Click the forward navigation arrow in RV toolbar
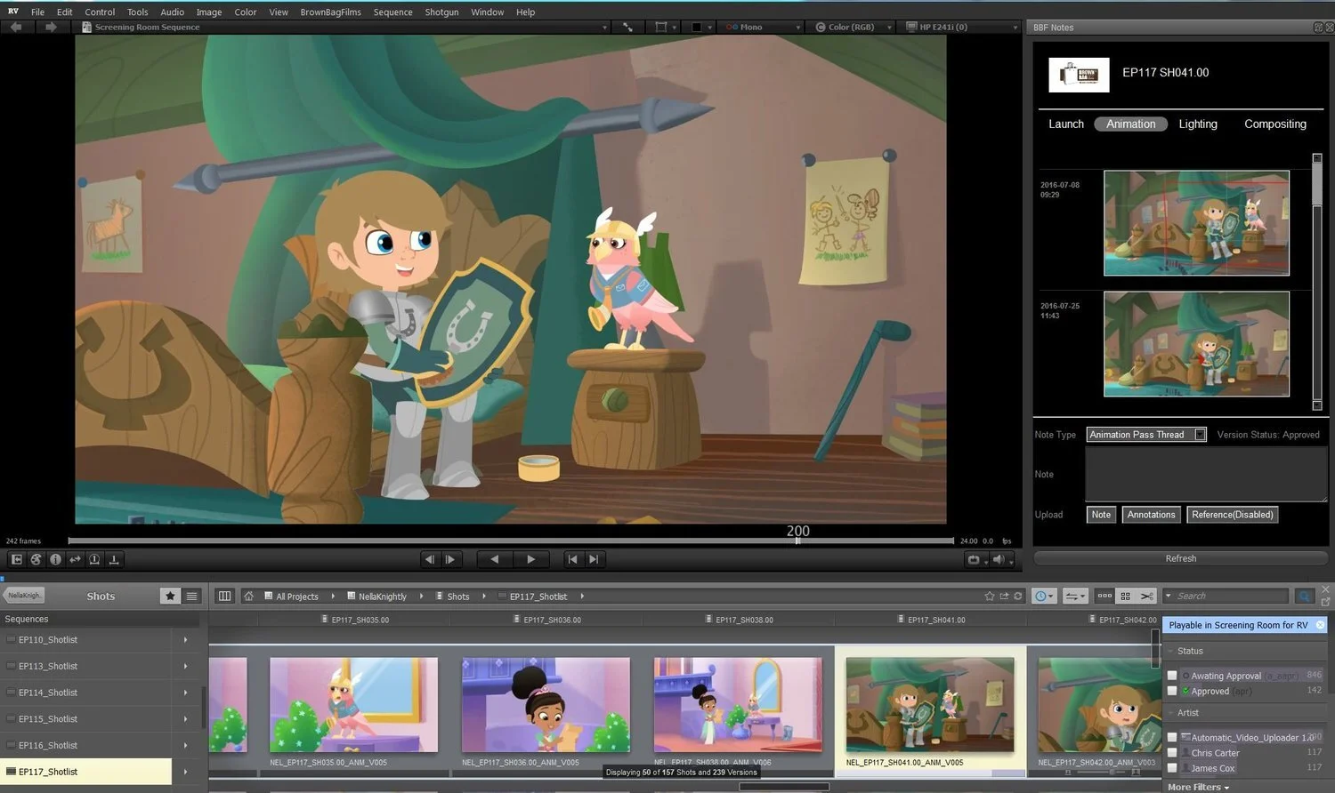 51,28
